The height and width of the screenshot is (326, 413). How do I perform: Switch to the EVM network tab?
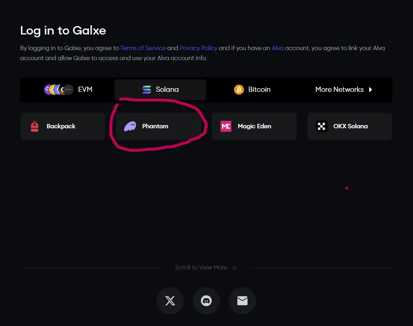pyautogui.click(x=68, y=90)
